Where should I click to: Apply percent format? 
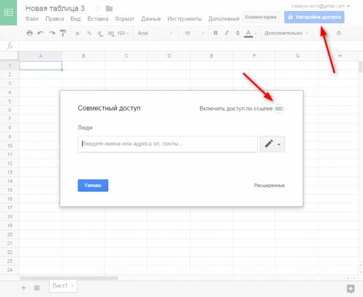[x=89, y=33]
